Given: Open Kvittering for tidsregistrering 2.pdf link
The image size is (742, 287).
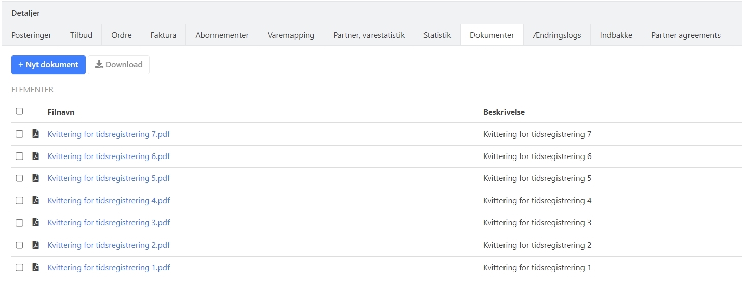Looking at the screenshot, I should pyautogui.click(x=109, y=245).
